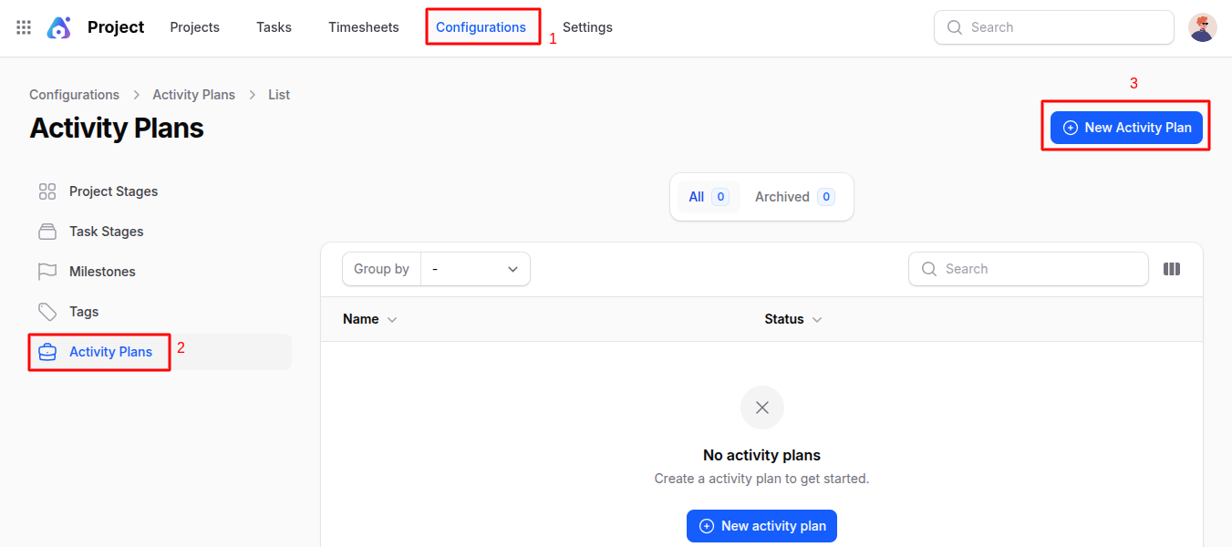Open the Group by dropdown

click(x=474, y=269)
